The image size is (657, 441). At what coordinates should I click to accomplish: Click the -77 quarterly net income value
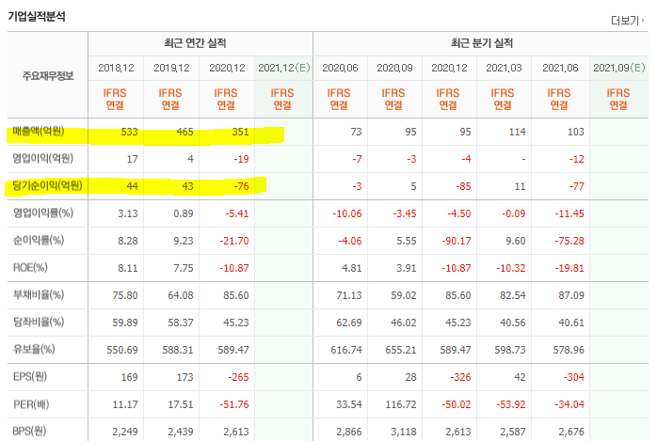coord(577,186)
